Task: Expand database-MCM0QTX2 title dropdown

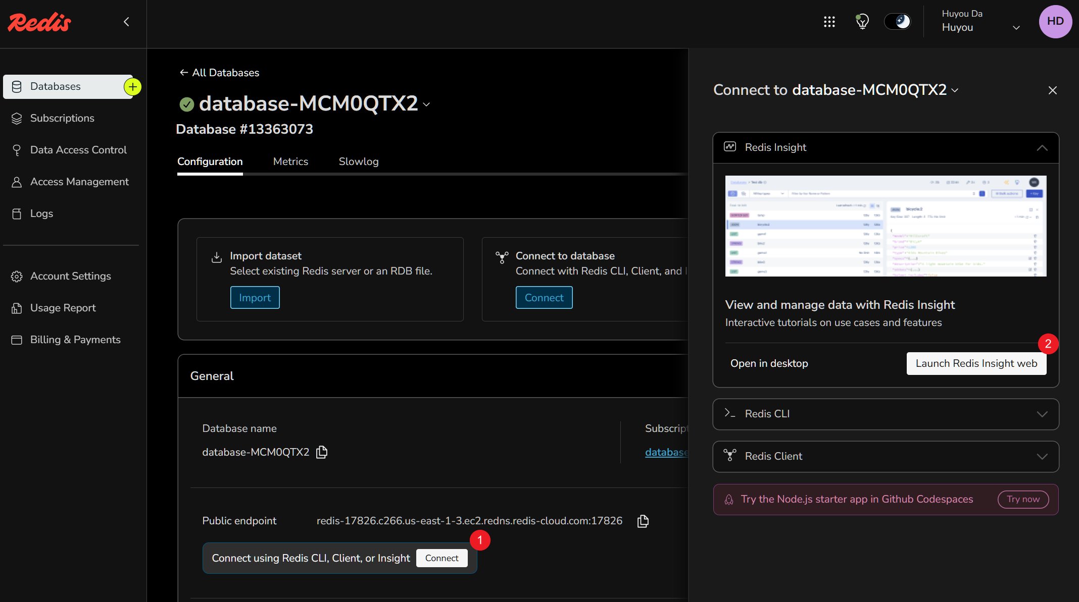Action: point(426,104)
